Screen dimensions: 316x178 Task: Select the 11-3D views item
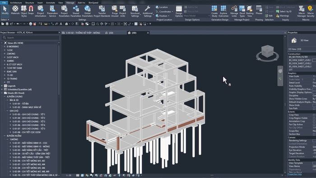[x=9, y=75]
